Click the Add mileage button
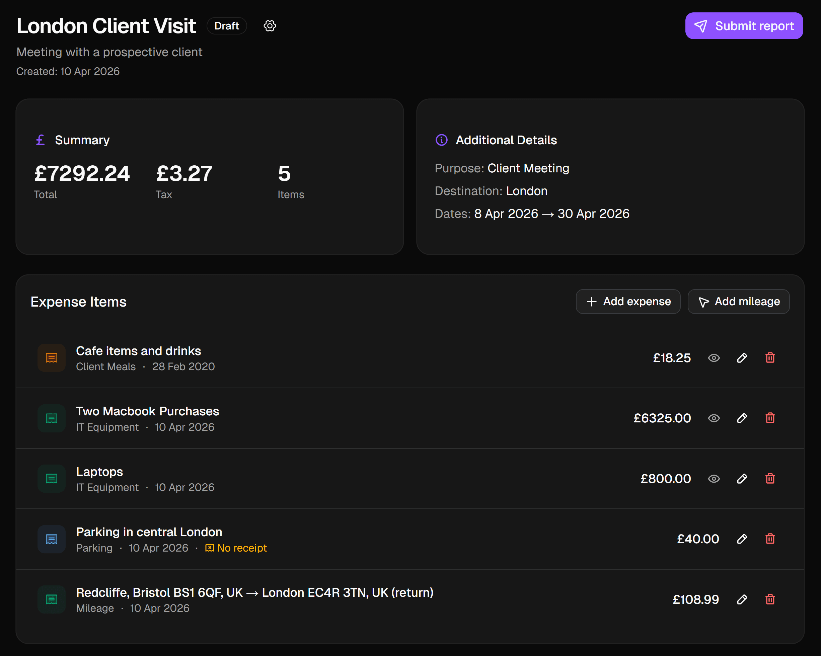This screenshot has height=656, width=821. [738, 302]
